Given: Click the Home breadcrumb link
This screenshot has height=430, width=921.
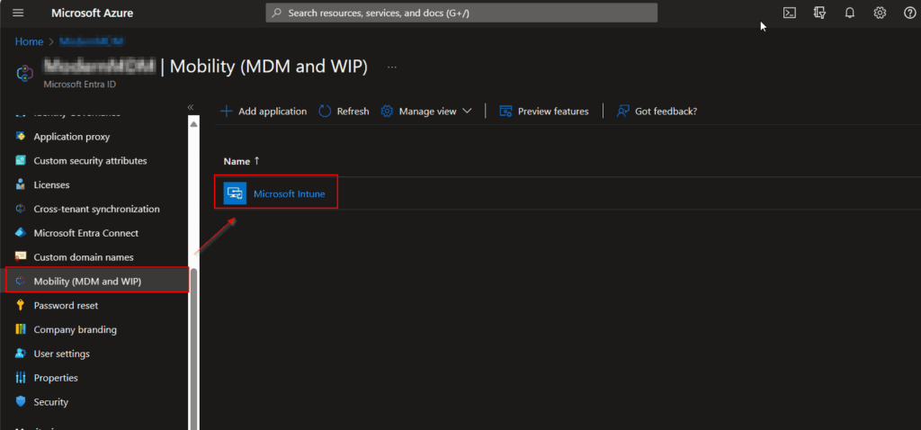Looking at the screenshot, I should point(29,41).
